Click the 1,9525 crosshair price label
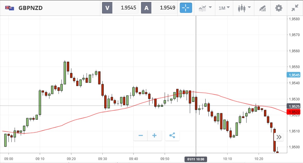The width and height of the screenshot is (303, 163). (294, 106)
